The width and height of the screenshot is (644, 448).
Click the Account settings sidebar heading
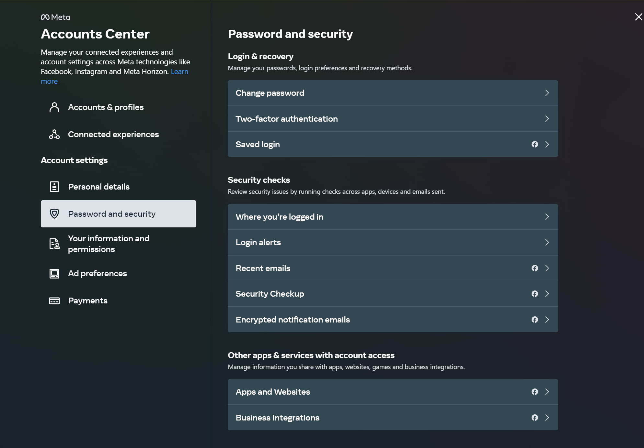click(x=74, y=160)
